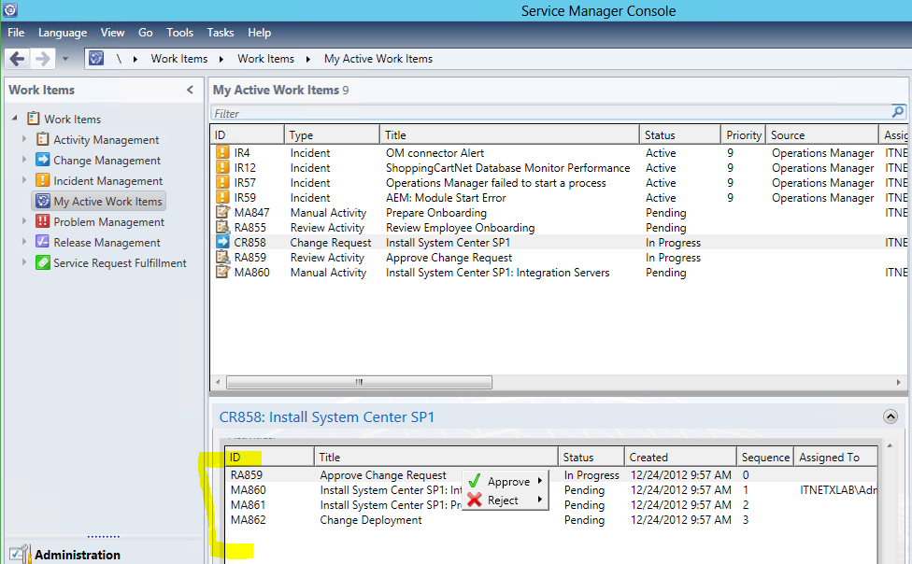The height and width of the screenshot is (564, 912).
Task: Collapse the Work Items root node
Action: tap(15, 119)
